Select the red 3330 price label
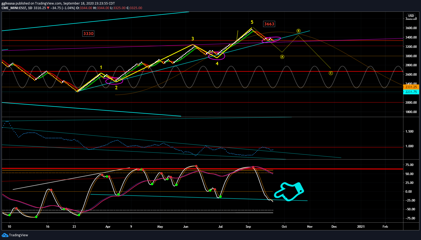421x240 pixels. point(88,34)
